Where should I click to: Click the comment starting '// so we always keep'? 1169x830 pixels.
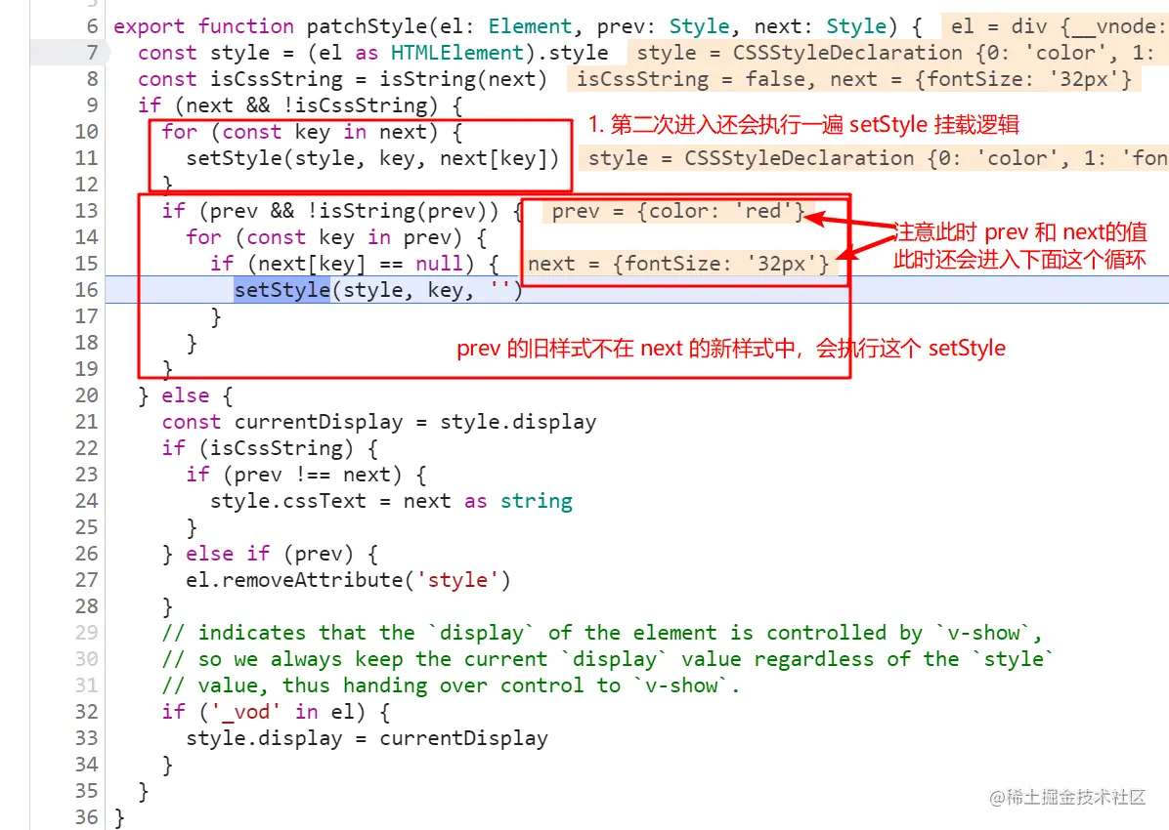[608, 659]
